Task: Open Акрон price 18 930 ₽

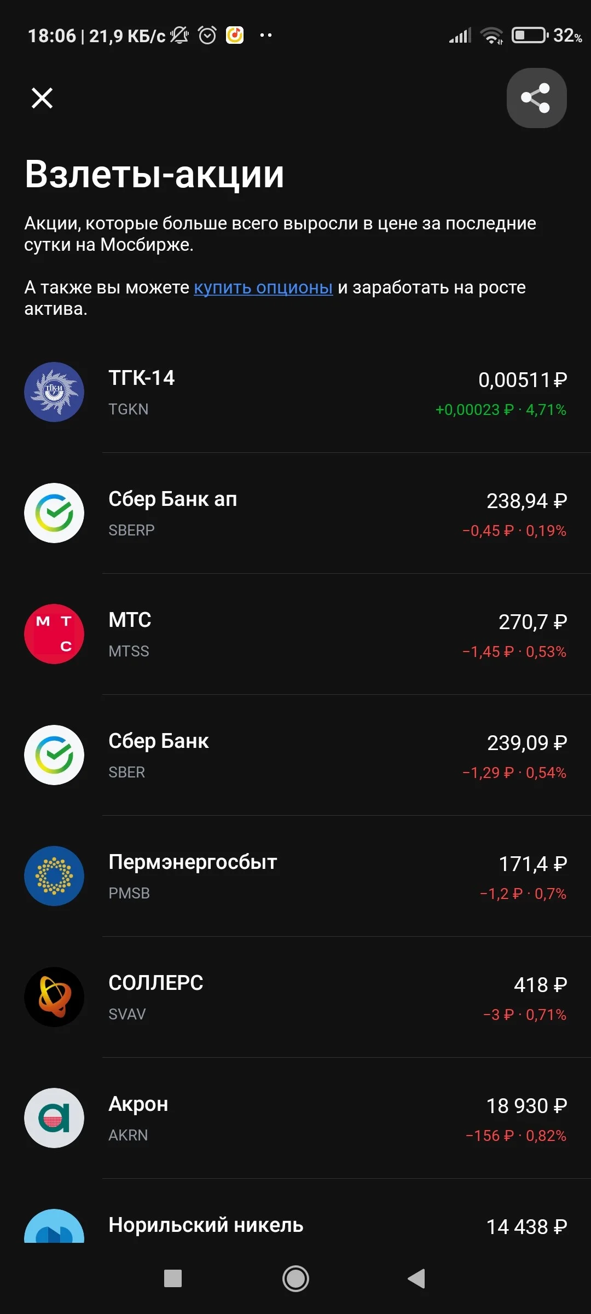Action: (526, 1106)
